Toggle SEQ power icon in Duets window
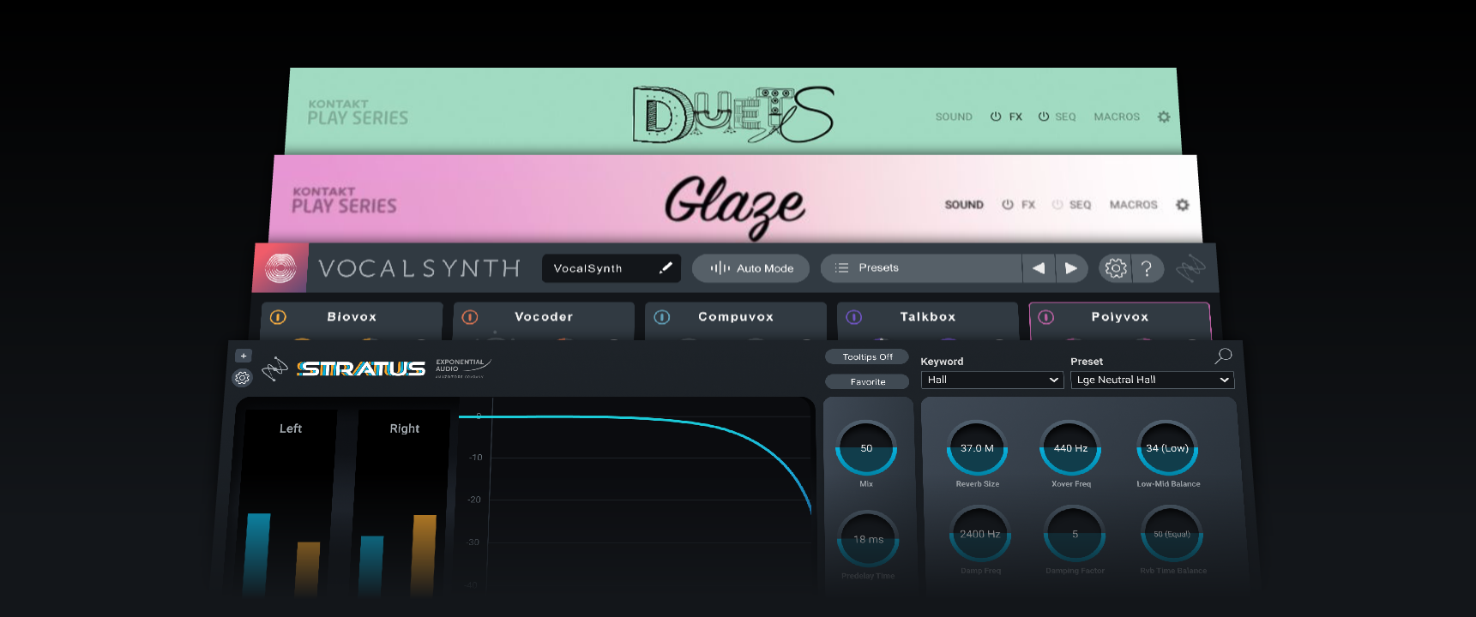Image resolution: width=1476 pixels, height=617 pixels. tap(1044, 117)
